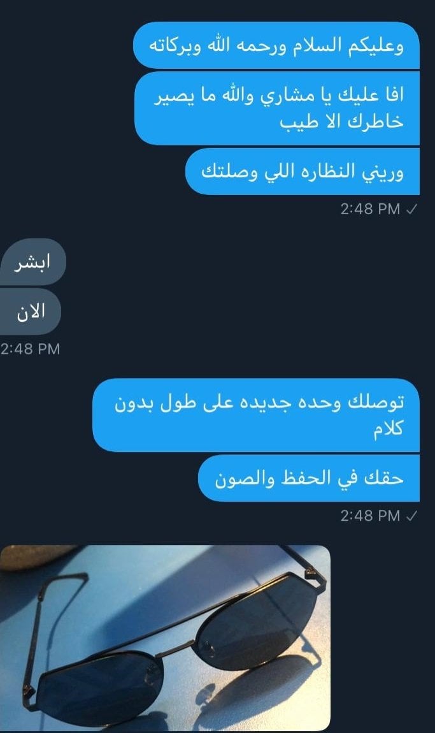Tap the 2:48 PM time under "حقك في الحفظ"
Screen dimensions: 435x733
[x=370, y=516]
